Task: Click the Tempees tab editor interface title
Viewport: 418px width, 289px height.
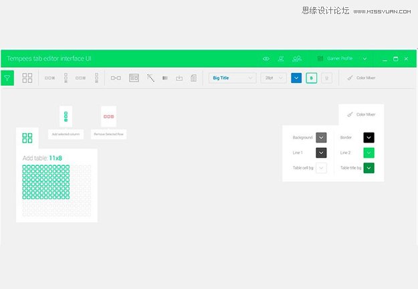Action: [x=49, y=59]
